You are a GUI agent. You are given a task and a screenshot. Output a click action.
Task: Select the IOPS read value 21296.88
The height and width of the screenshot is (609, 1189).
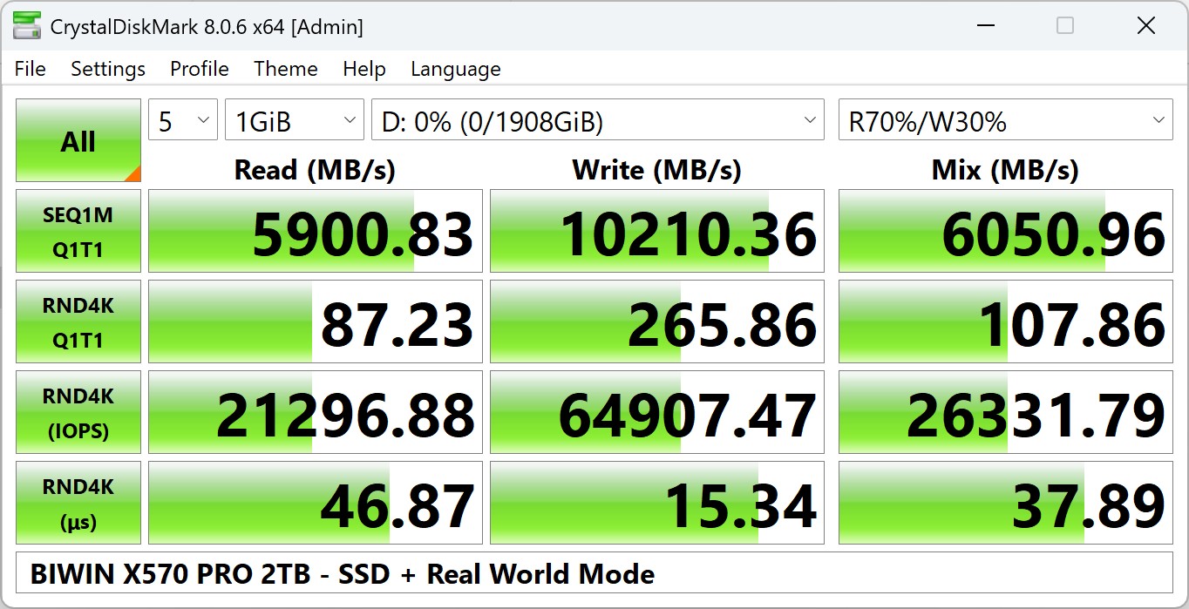tap(316, 413)
